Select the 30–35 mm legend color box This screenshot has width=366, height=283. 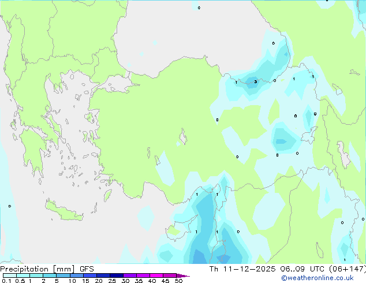coord(130,275)
